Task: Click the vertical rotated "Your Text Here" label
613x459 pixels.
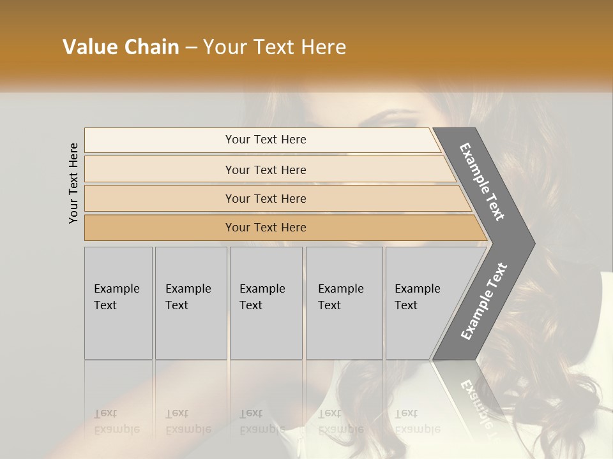Action: [x=74, y=183]
